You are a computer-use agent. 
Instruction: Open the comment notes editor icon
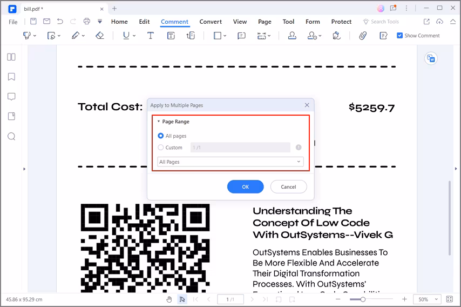click(x=383, y=36)
